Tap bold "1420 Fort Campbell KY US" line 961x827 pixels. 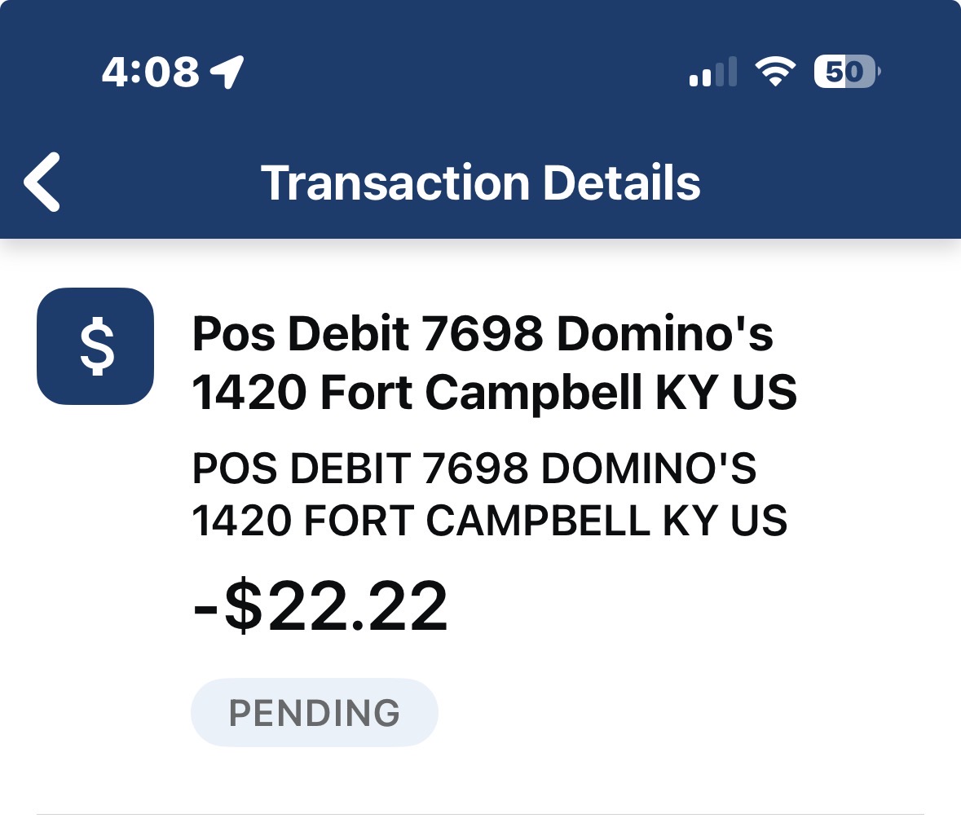click(494, 393)
